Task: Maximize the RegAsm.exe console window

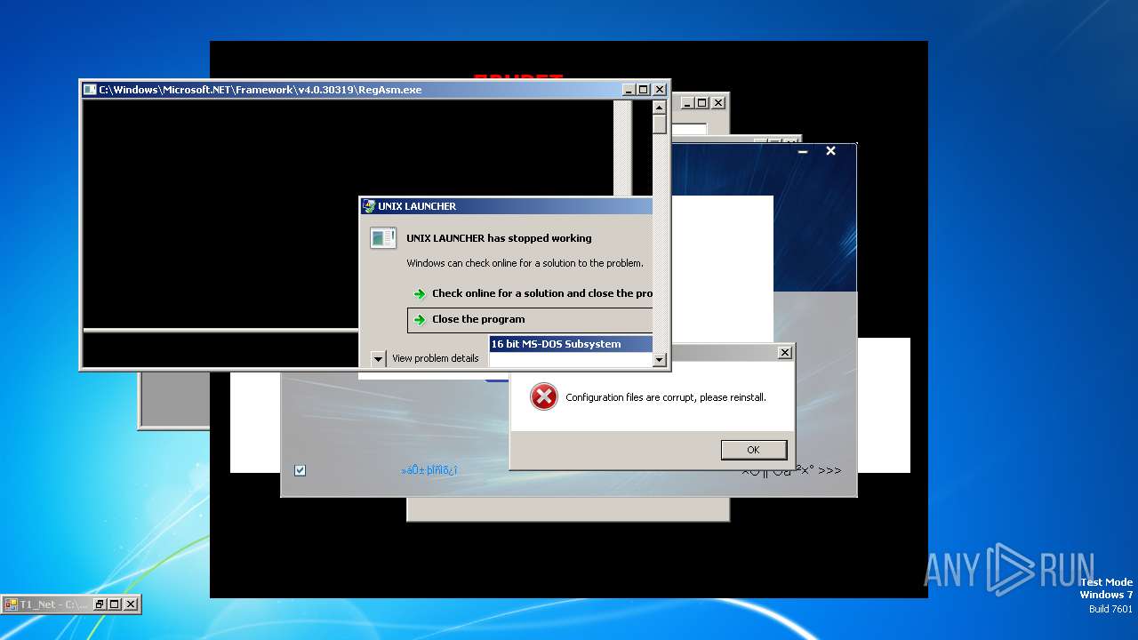Action: [644, 89]
